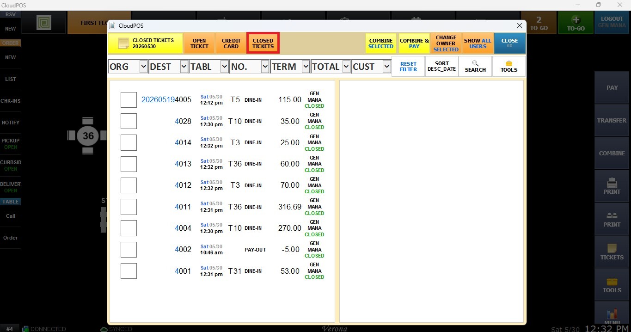Screen dimensions: 631x332
Task: Tick the checkbox for ticket 4013
Action: click(x=129, y=164)
